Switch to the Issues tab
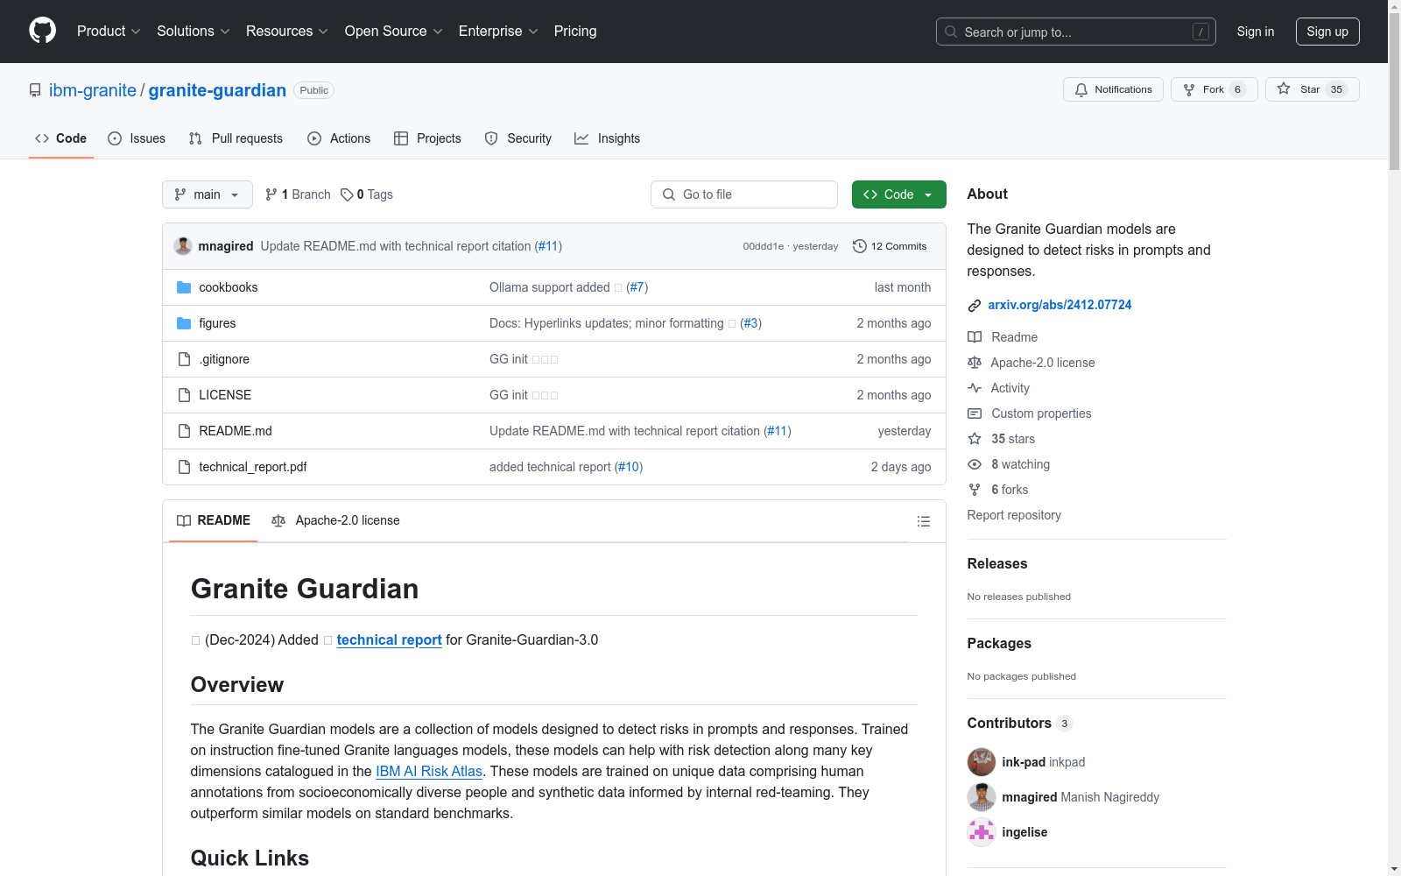Viewport: 1401px width, 876px height. pos(137,138)
